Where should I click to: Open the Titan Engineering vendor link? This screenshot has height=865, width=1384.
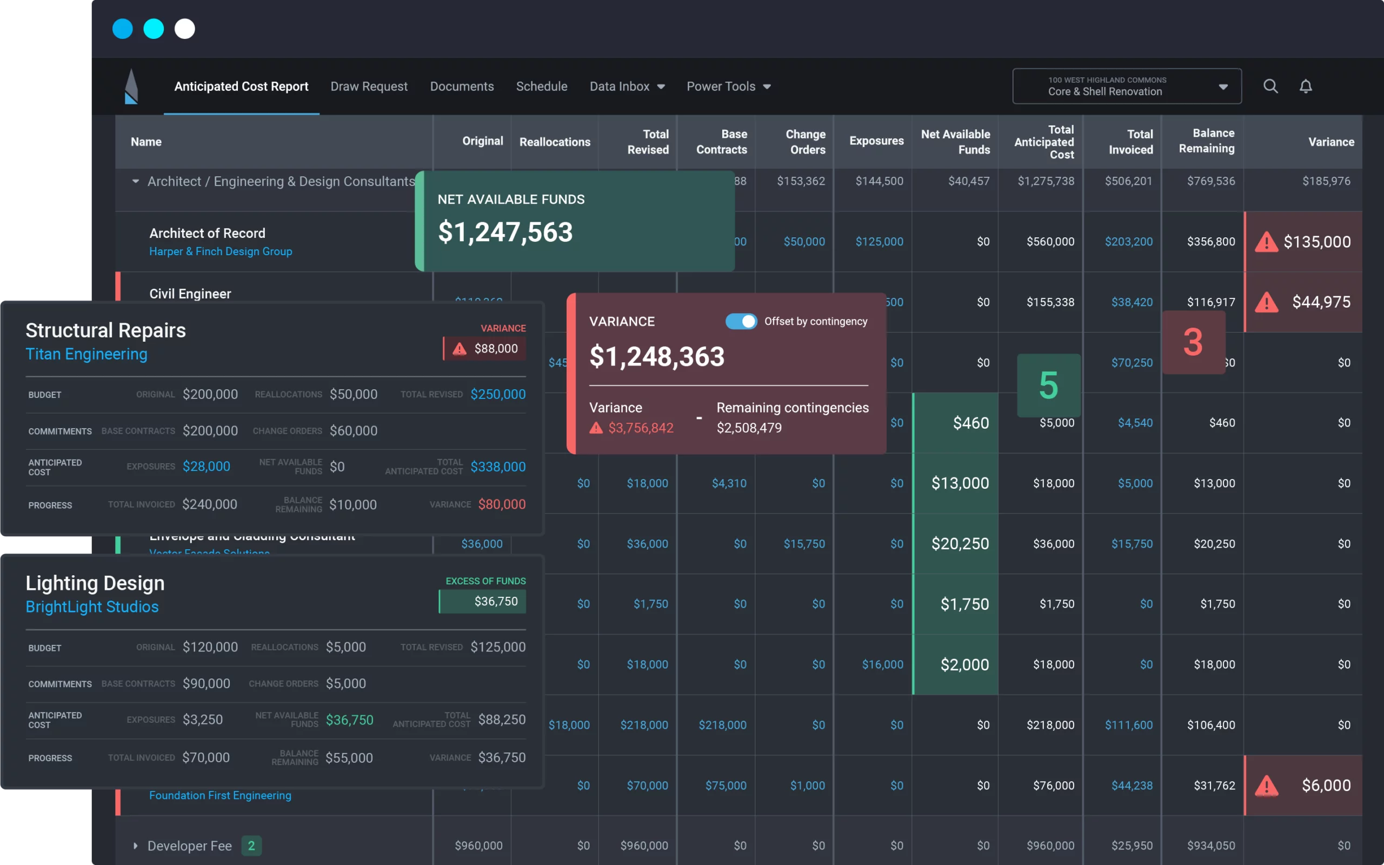click(x=86, y=354)
